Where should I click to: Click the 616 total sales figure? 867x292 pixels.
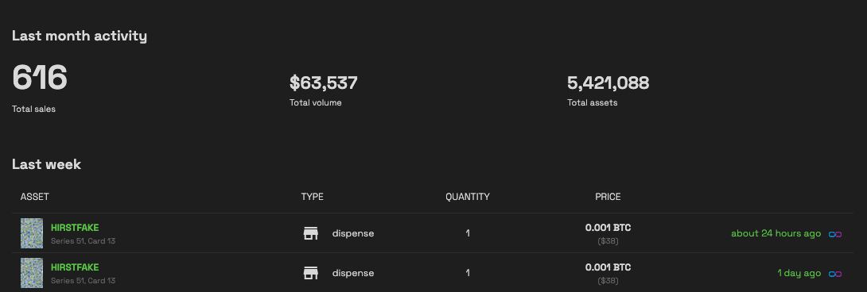point(40,77)
